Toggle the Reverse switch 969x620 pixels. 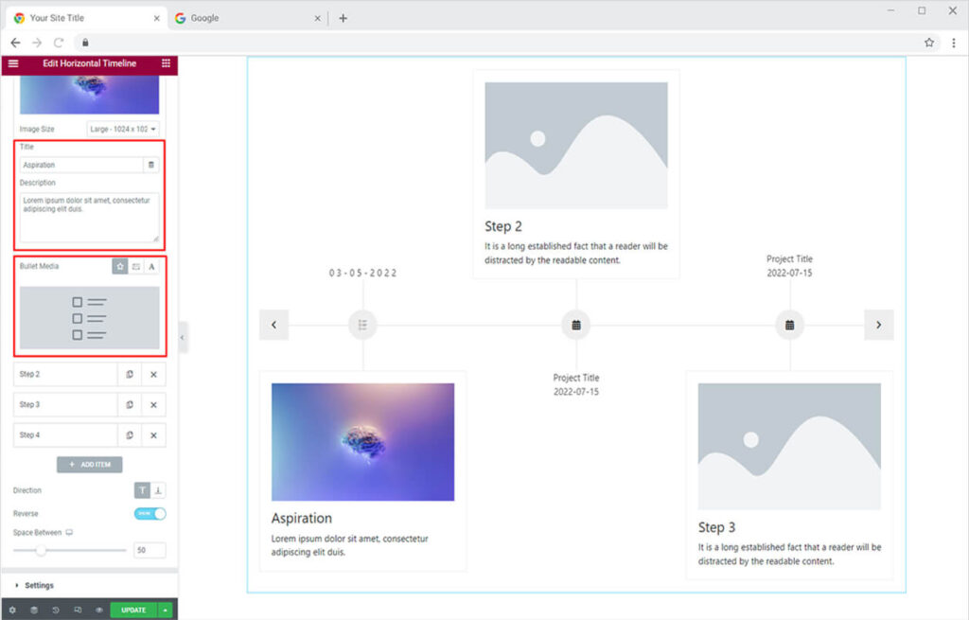(x=150, y=513)
